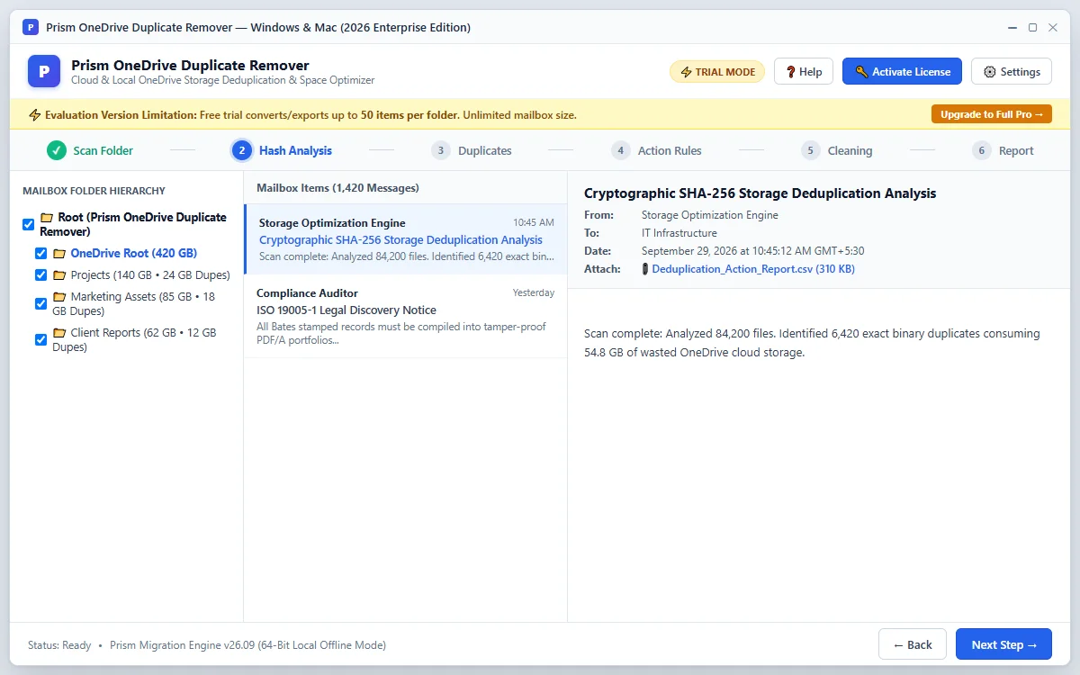This screenshot has height=675, width=1080.
Task: Uncheck the Client Reports checkbox
Action: (41, 340)
